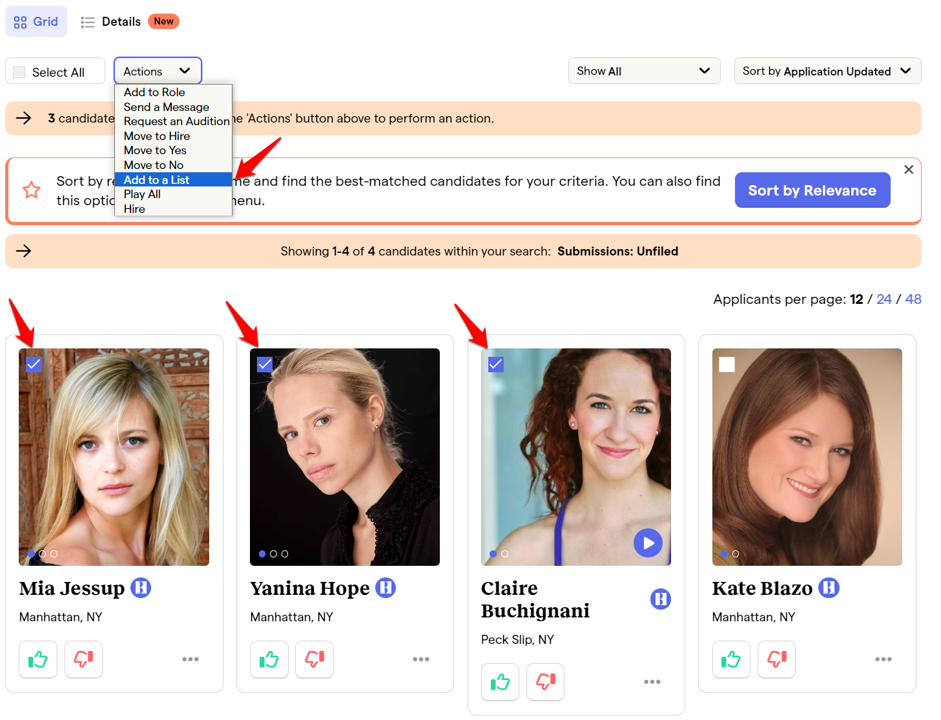Uncheck Mia Jessup's selection checkbox

click(34, 365)
